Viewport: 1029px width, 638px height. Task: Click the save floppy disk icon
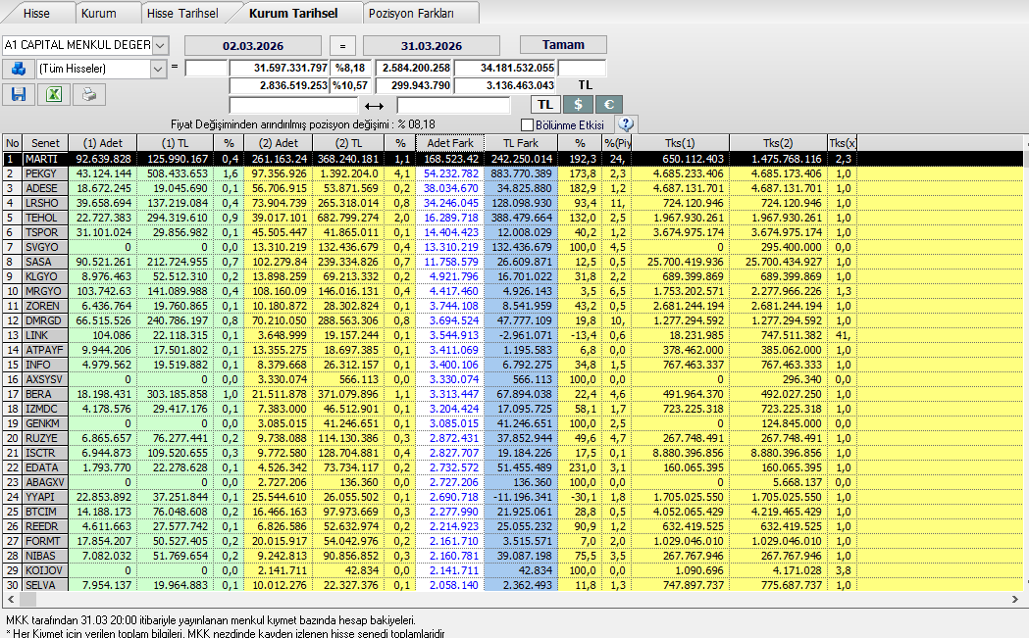point(19,94)
